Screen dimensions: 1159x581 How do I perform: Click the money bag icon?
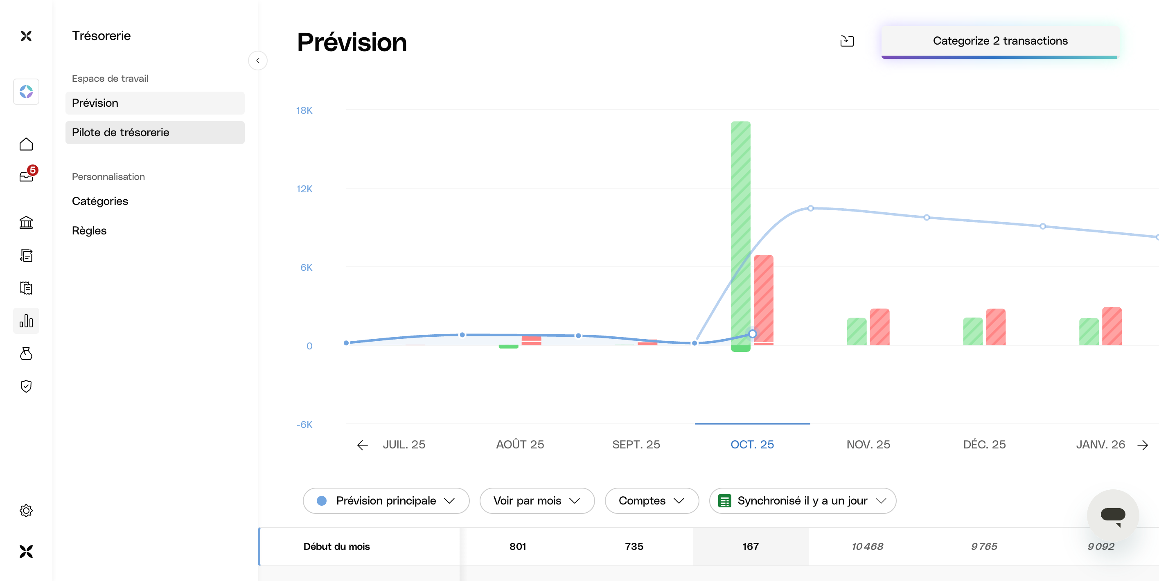26,354
